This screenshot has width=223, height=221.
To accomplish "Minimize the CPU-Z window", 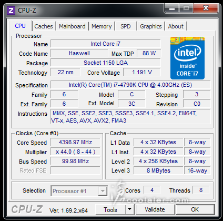I will [x=172, y=8].
